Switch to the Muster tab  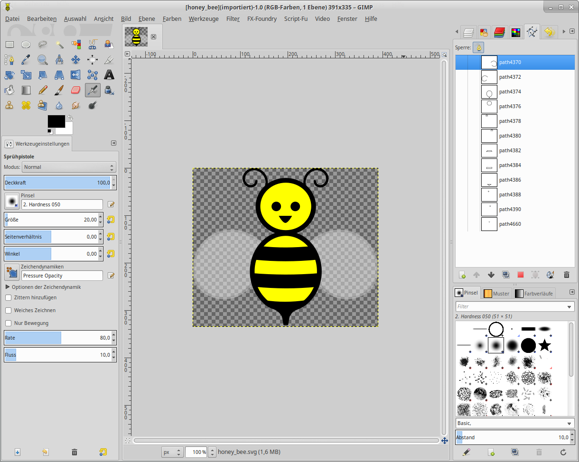point(496,293)
